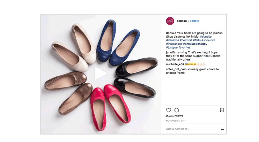The width and height of the screenshot is (259, 142).
Task: Click the Dansko profile avatar
Action: [170, 21]
